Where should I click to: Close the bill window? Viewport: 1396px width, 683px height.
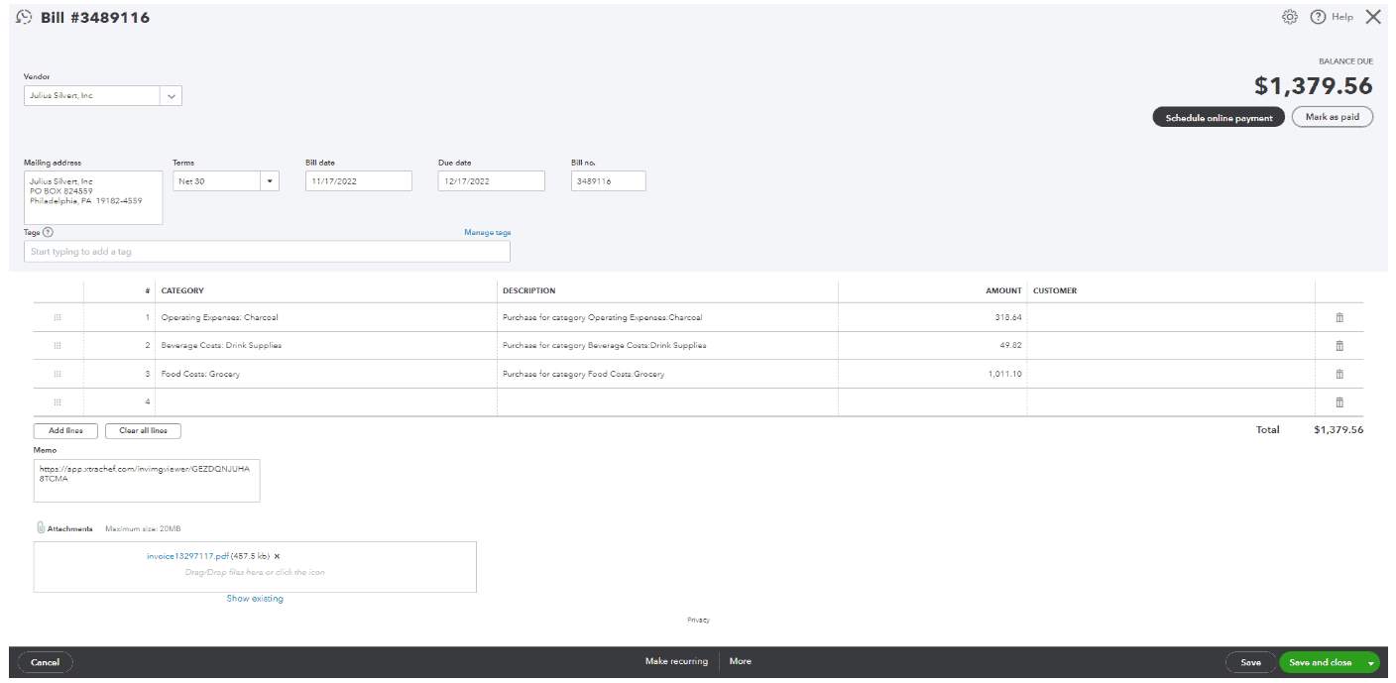(x=1373, y=17)
